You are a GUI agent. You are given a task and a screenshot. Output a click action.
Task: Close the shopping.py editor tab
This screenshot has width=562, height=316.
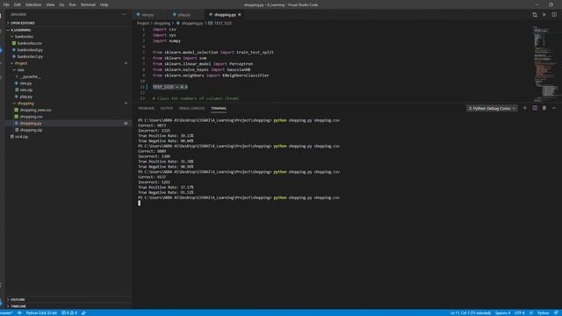240,15
